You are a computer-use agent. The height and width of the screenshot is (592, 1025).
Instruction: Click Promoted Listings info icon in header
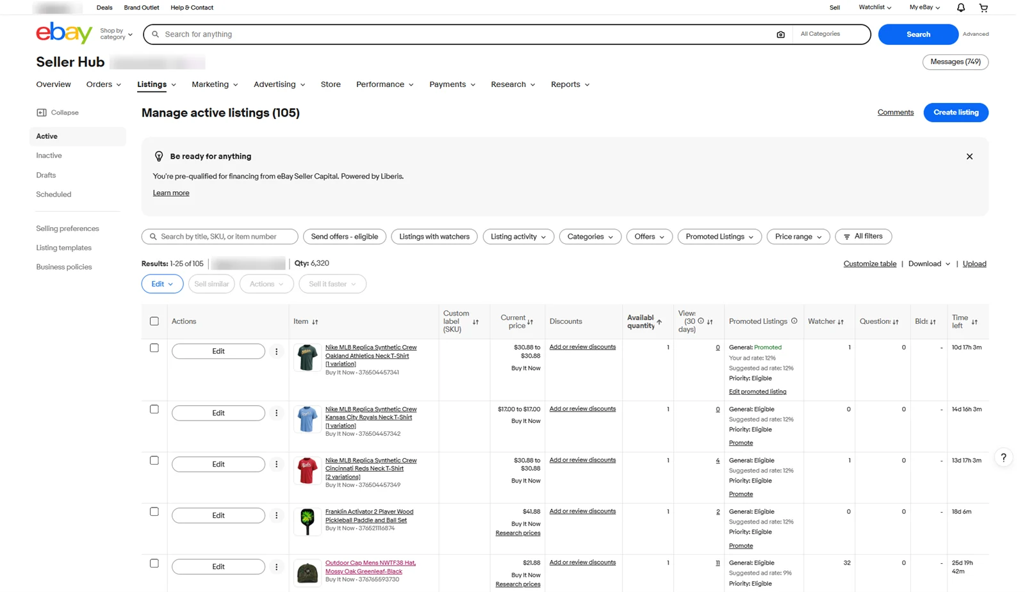794,321
